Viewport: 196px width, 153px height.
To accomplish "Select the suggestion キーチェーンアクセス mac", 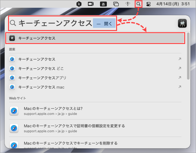I will 95,87.
